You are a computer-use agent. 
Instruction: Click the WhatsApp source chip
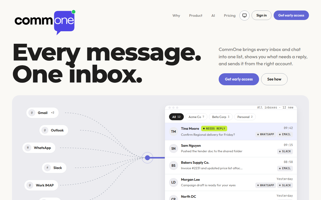[x=39, y=148]
